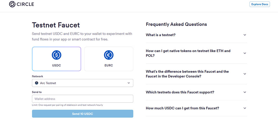
Task: Expand the 'What is a testnet?' chevron
Action: (245, 35)
